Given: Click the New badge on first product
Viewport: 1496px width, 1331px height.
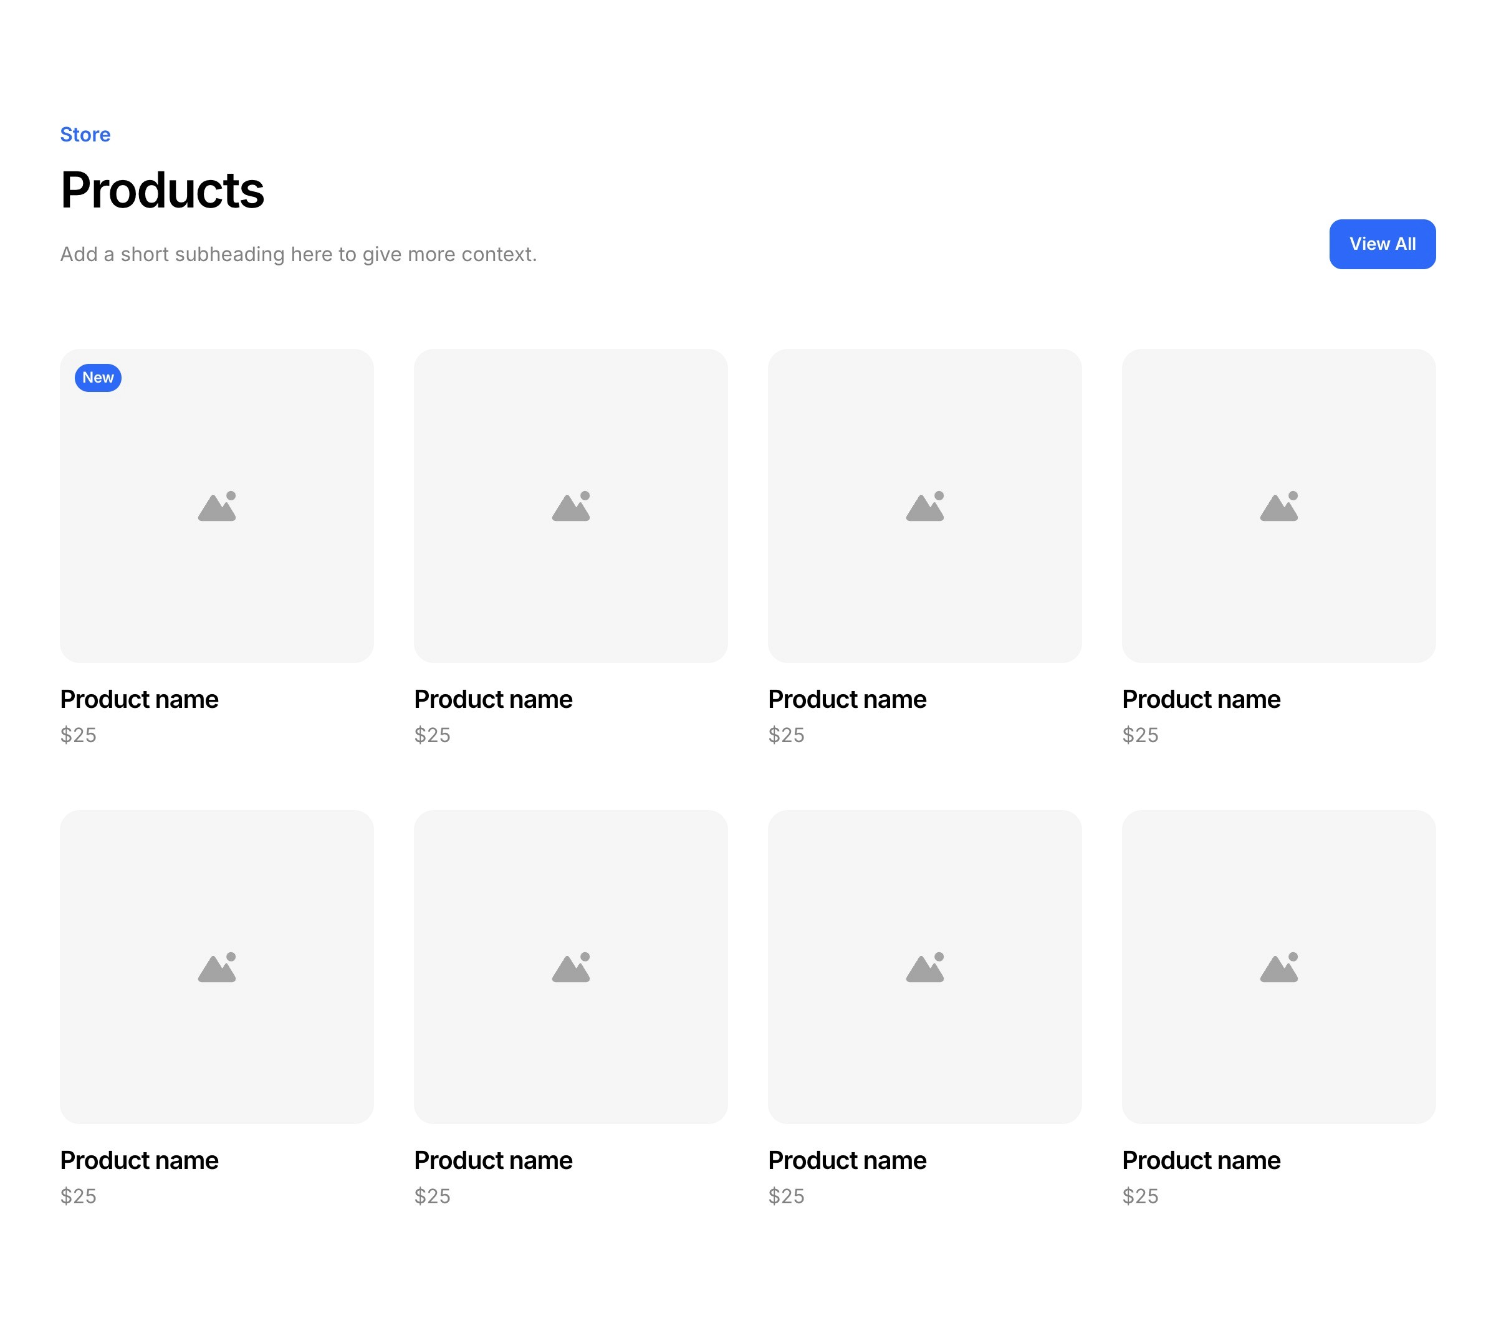Looking at the screenshot, I should click(97, 378).
